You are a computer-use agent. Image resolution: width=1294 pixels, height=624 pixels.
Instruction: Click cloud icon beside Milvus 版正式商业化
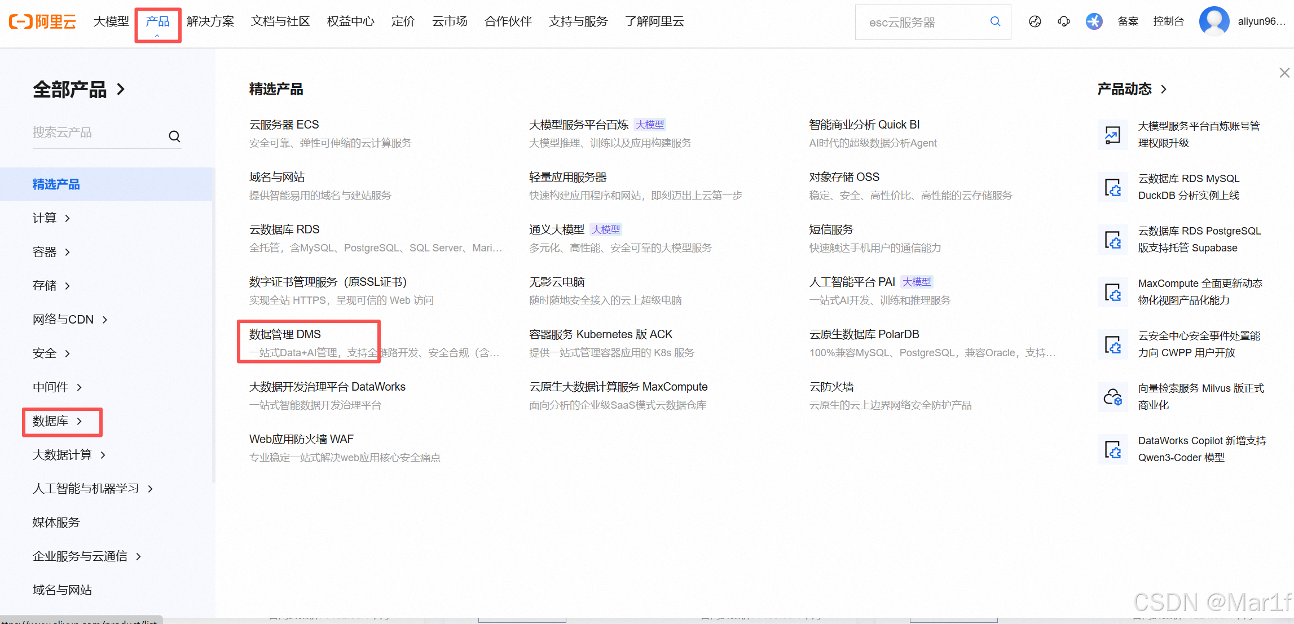(1112, 397)
